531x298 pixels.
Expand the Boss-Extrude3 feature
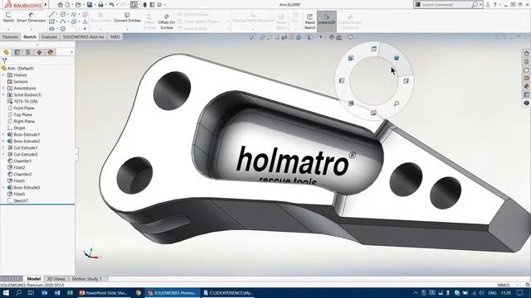pyautogui.click(x=3, y=188)
